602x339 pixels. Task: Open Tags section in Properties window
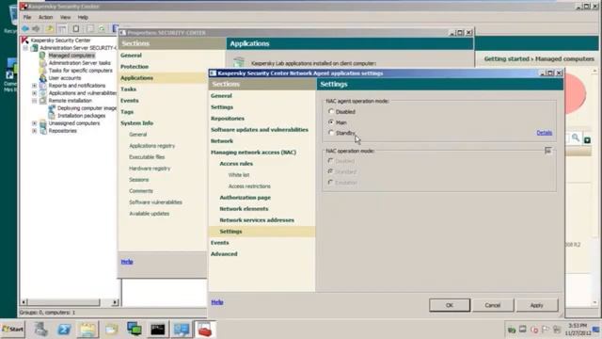(x=127, y=112)
